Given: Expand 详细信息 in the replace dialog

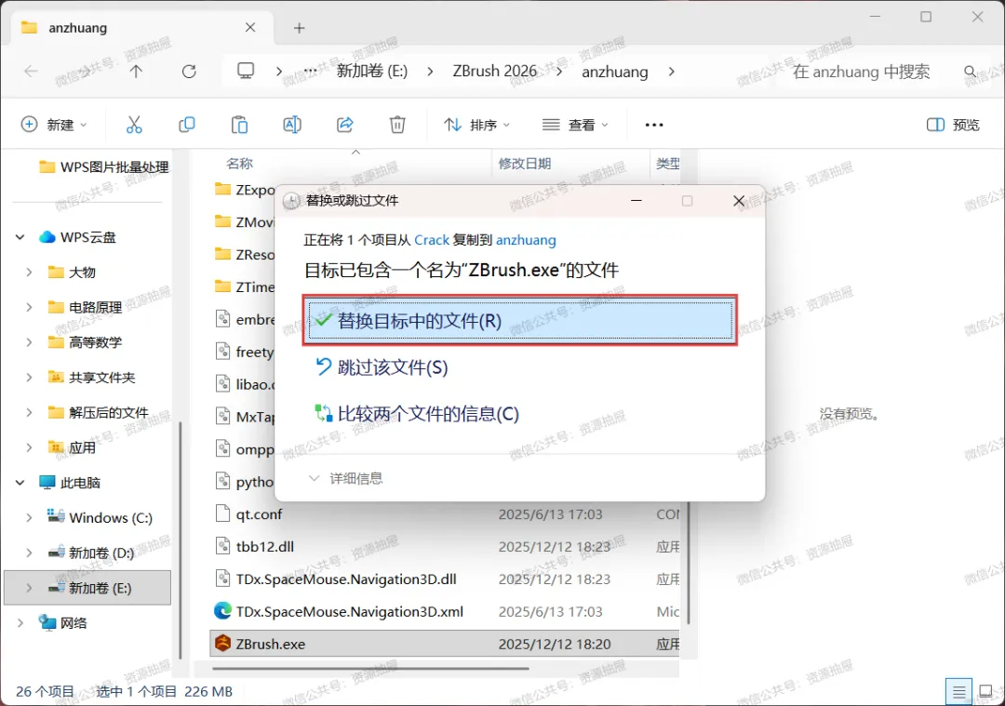Looking at the screenshot, I should tap(345, 478).
